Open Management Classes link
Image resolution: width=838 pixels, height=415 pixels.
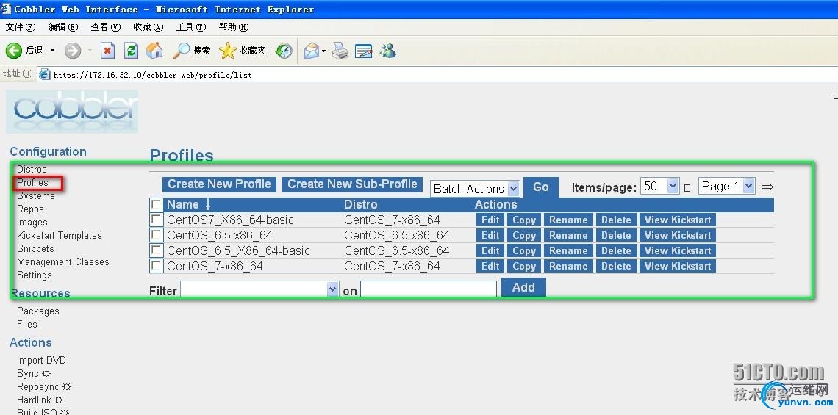(63, 262)
